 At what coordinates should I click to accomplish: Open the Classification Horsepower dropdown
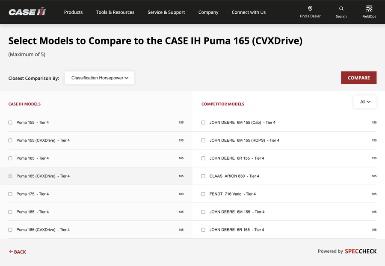point(99,78)
